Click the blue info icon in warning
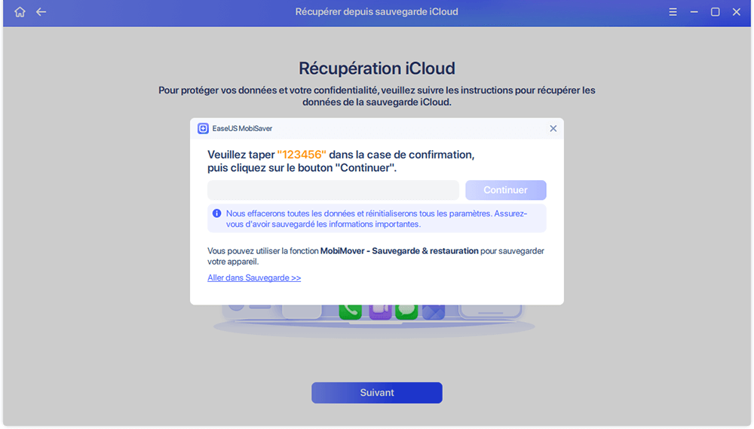754x429 pixels. (217, 213)
